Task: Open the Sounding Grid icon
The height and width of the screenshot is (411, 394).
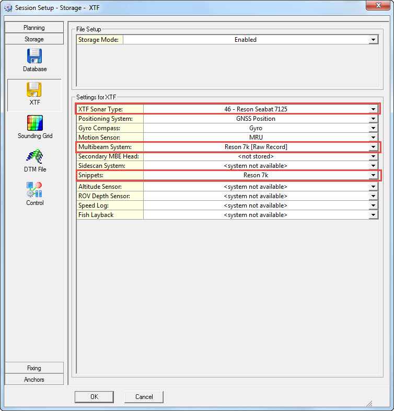Action: (34, 127)
